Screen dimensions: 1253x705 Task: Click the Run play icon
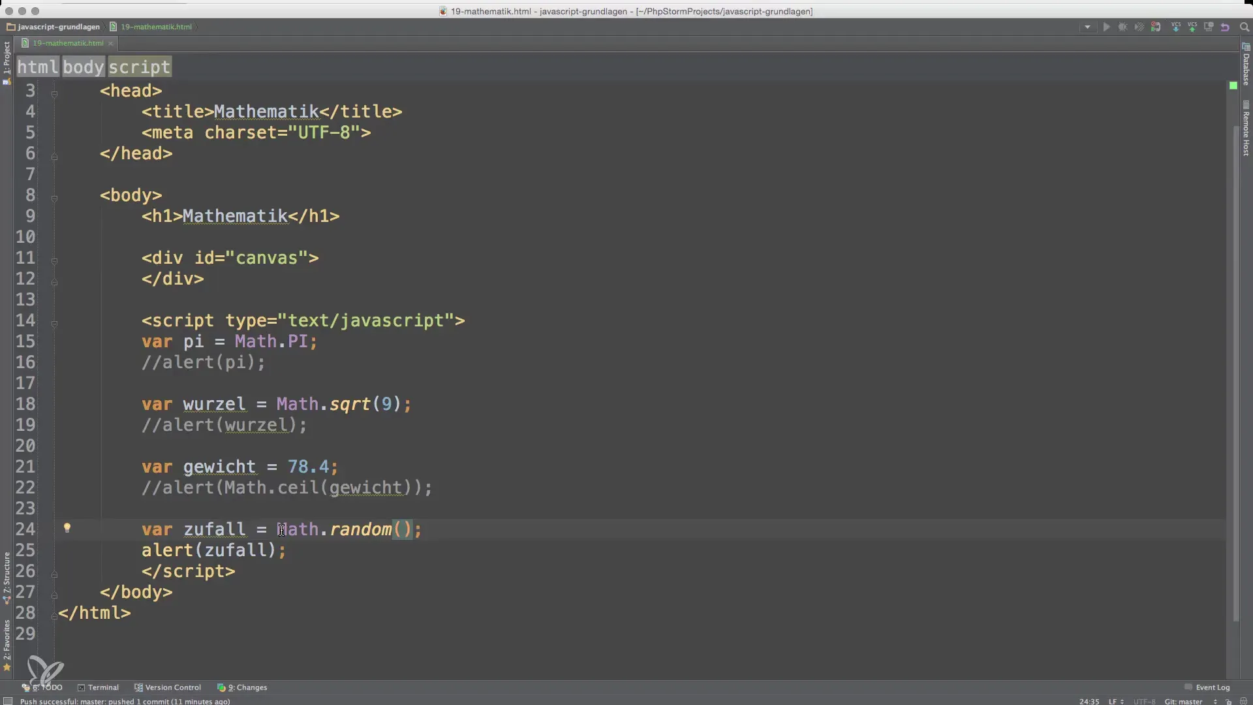point(1106,27)
